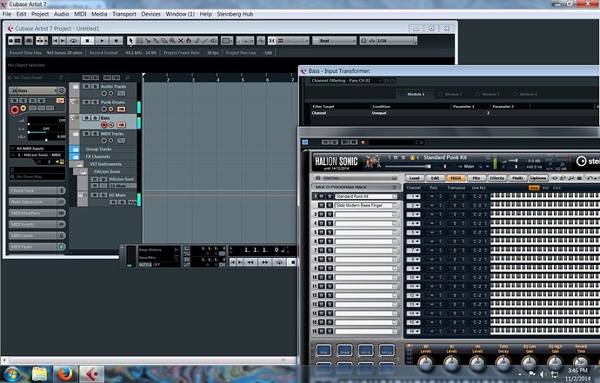Select the Line tool in toolbar
600x383 pixels.
point(205,41)
